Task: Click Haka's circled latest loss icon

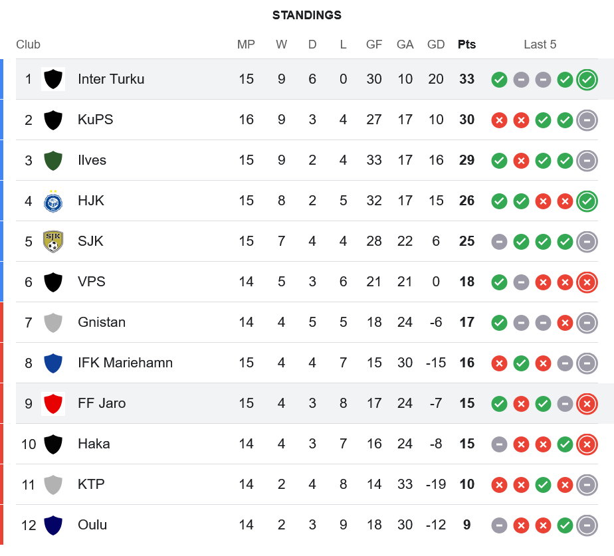Action: [587, 444]
